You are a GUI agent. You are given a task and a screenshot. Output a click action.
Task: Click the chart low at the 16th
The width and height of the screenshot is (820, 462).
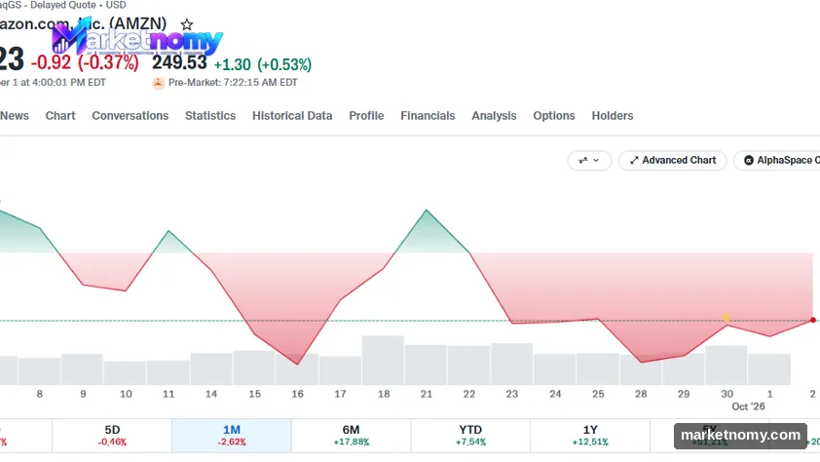(298, 364)
